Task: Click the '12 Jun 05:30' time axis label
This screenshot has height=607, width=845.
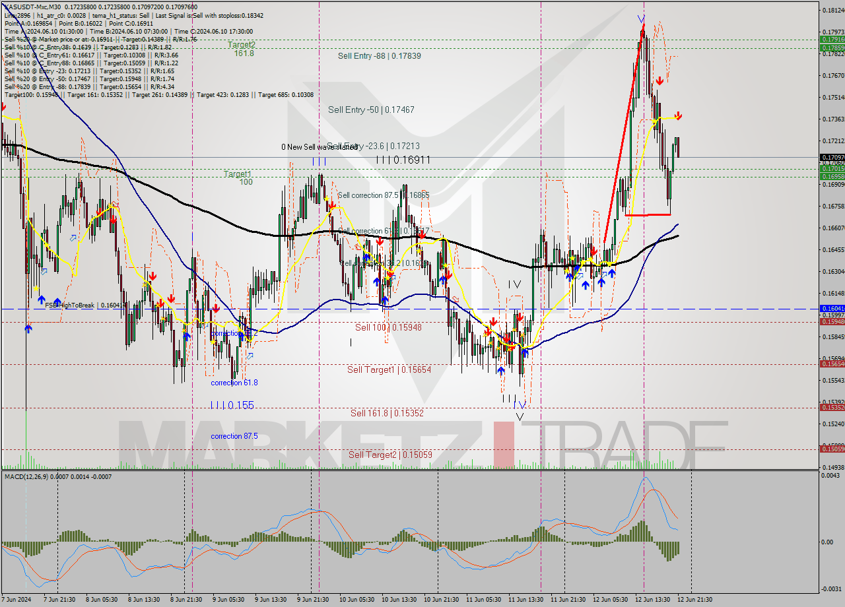Action: (x=609, y=600)
